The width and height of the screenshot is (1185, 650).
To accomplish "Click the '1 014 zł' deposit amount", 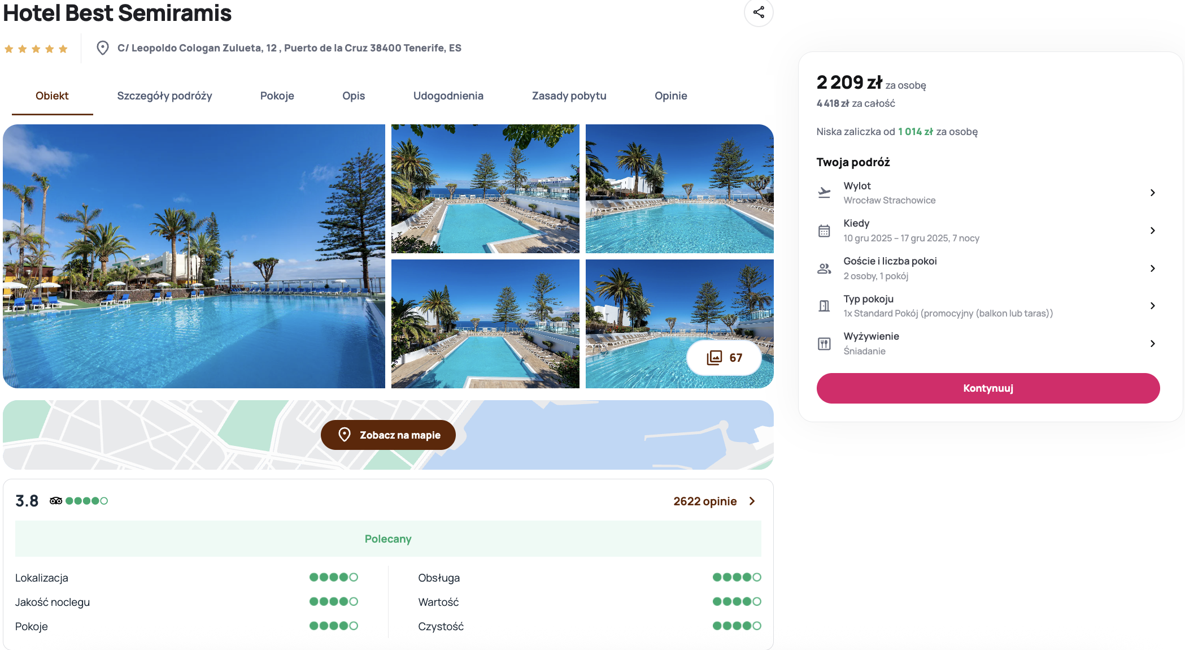I will tap(916, 132).
